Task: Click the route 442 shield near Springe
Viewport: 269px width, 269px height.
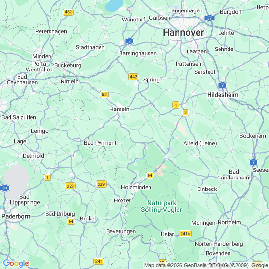Action: pos(133,77)
